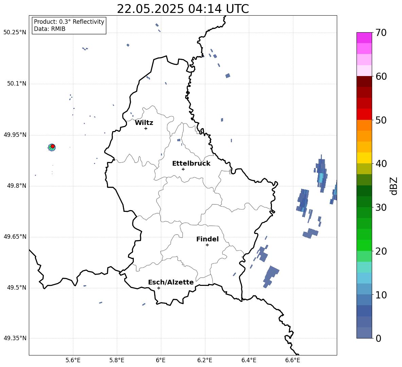Click the 49.65°N latitude label
402x367 pixels.
[15, 237]
